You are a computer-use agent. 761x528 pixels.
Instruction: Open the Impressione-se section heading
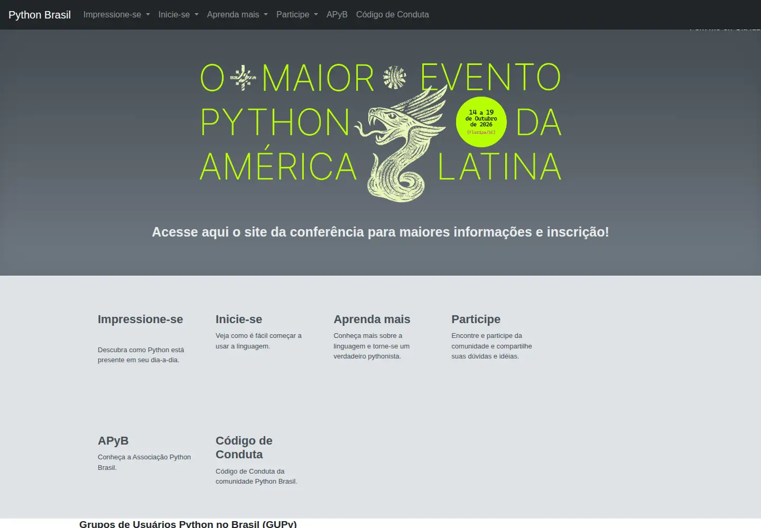point(141,319)
